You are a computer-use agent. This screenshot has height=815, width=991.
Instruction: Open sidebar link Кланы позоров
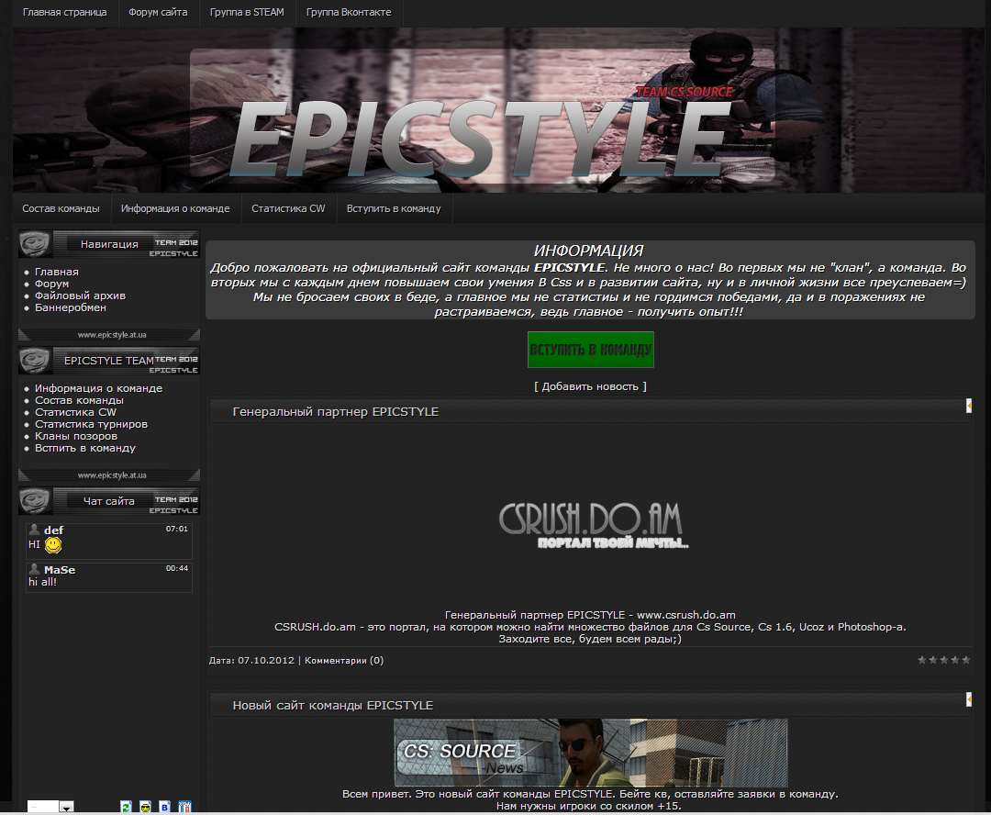tap(76, 436)
